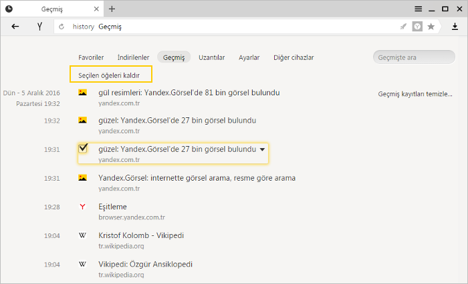
Task: Click Wikipedia icon beside Vikipedi: Özgür Ansiklopedi
Action: point(83,264)
